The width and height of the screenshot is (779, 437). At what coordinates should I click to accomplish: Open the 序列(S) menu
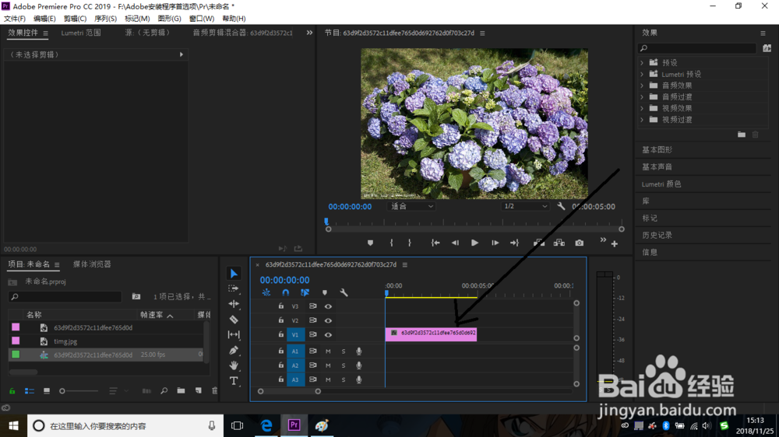pyautogui.click(x=105, y=19)
